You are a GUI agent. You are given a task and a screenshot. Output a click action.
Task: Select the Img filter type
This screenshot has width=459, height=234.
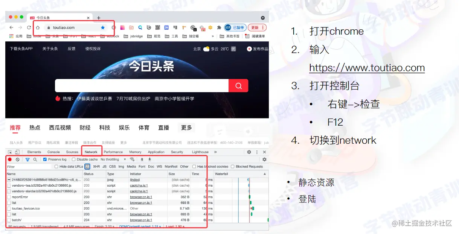pyautogui.click(x=121, y=167)
